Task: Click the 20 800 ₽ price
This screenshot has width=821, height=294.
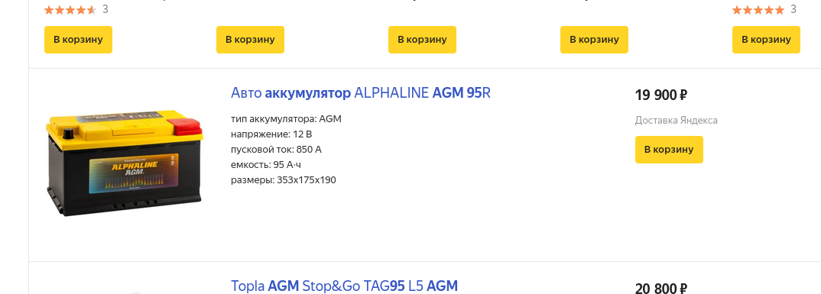Action: (660, 288)
